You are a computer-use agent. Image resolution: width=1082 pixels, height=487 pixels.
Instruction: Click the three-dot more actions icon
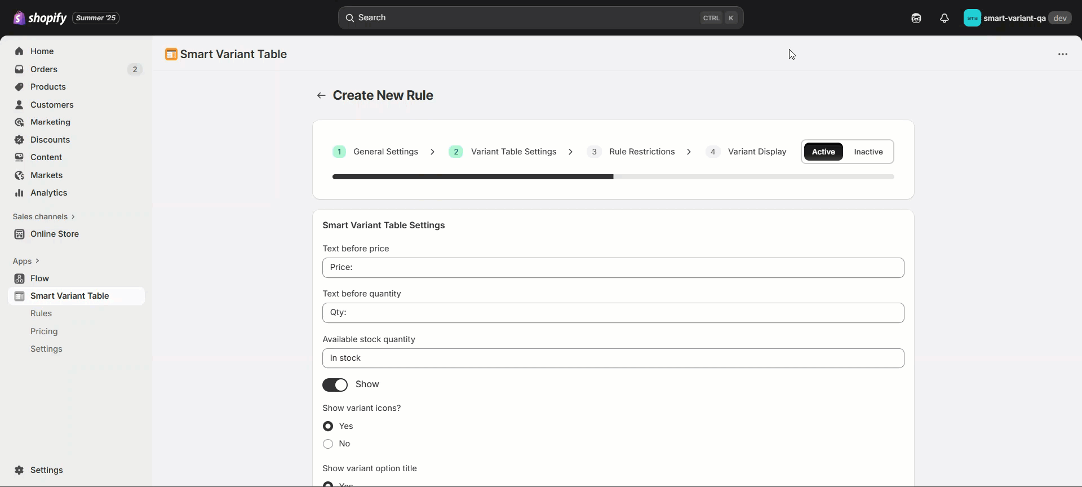[1063, 54]
